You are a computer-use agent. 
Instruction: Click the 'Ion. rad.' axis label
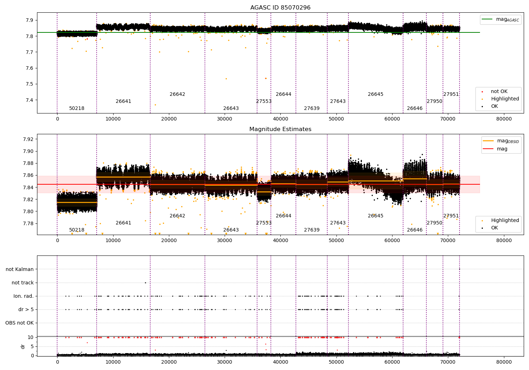point(24,296)
